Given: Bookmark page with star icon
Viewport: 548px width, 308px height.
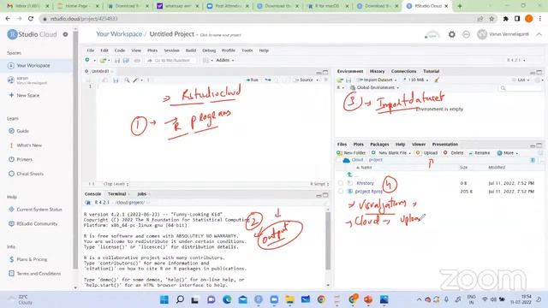Looking at the screenshot, I should [x=491, y=19].
